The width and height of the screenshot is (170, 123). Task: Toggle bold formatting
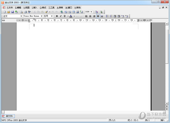[57, 16]
